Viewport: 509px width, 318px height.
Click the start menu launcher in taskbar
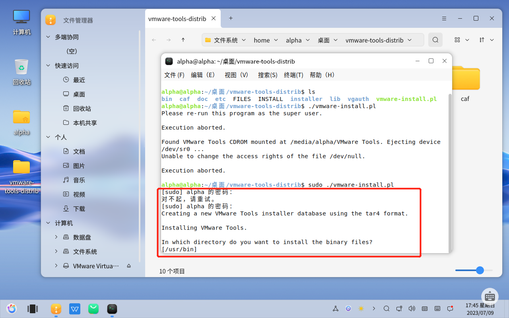pos(12,308)
